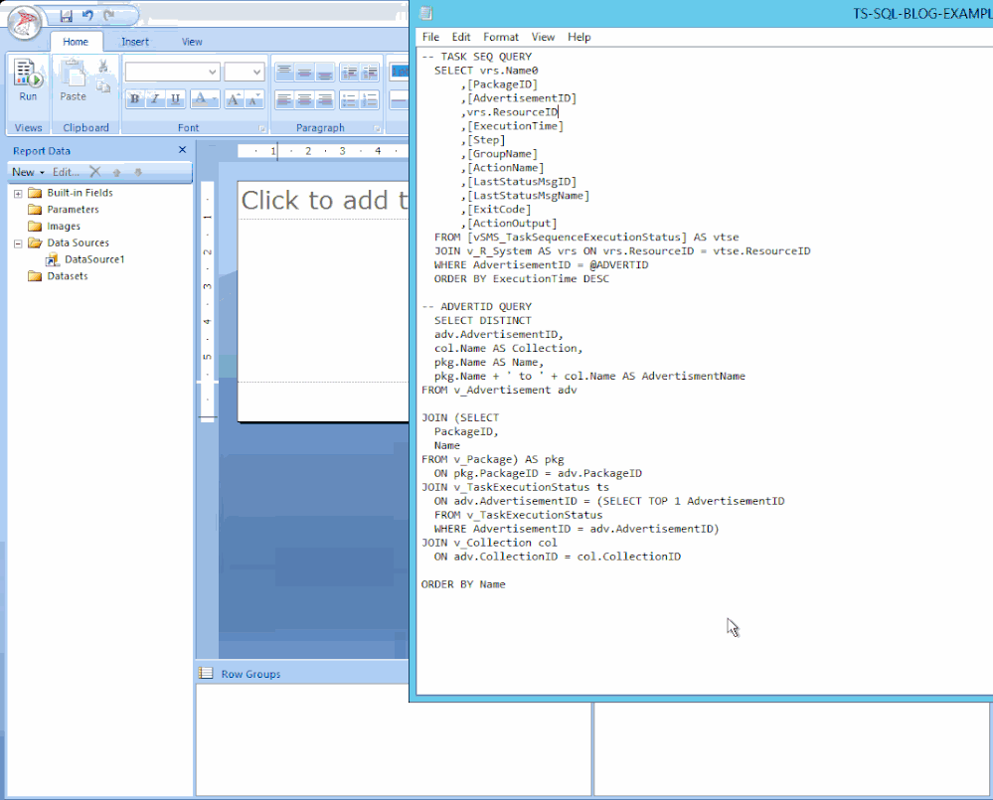Click the Increase Indent icon

click(370, 73)
